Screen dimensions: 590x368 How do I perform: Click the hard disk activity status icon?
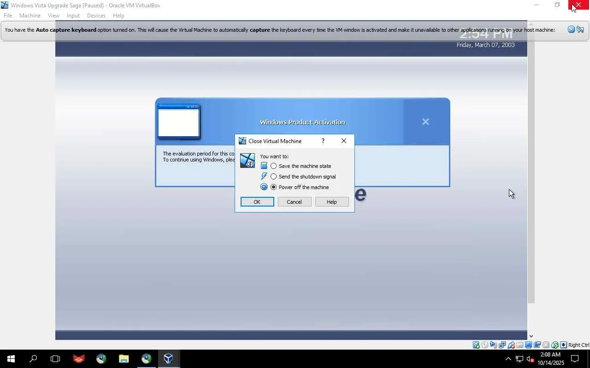click(476, 345)
